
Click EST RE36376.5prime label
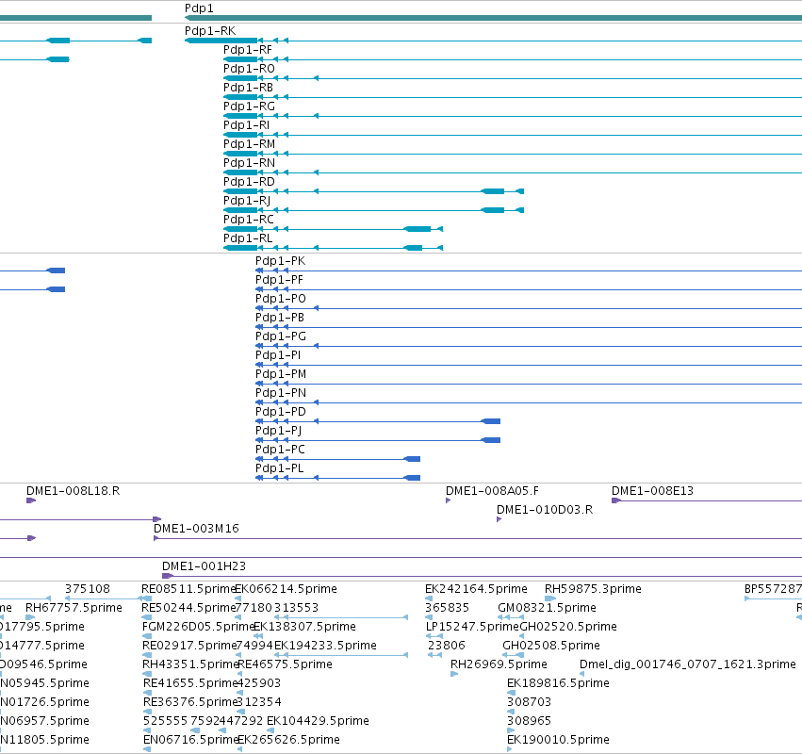(190, 702)
